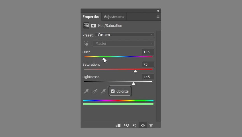This screenshot has width=242, height=137.
Task: Activate the on-image targeted adjustment hand tool
Action: click(86, 43)
